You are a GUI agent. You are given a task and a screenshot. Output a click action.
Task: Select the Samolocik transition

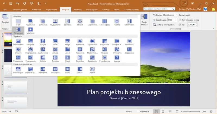point(129,42)
